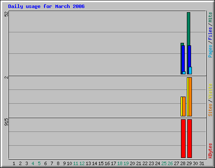Select the blue Files bar for day 28

(x=183, y=58)
